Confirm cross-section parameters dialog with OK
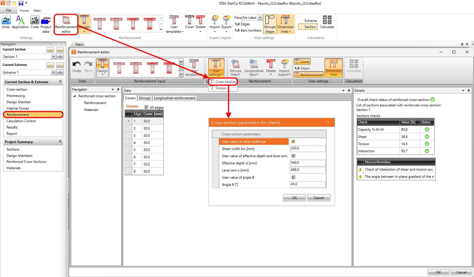The image size is (474, 277). pyautogui.click(x=294, y=198)
